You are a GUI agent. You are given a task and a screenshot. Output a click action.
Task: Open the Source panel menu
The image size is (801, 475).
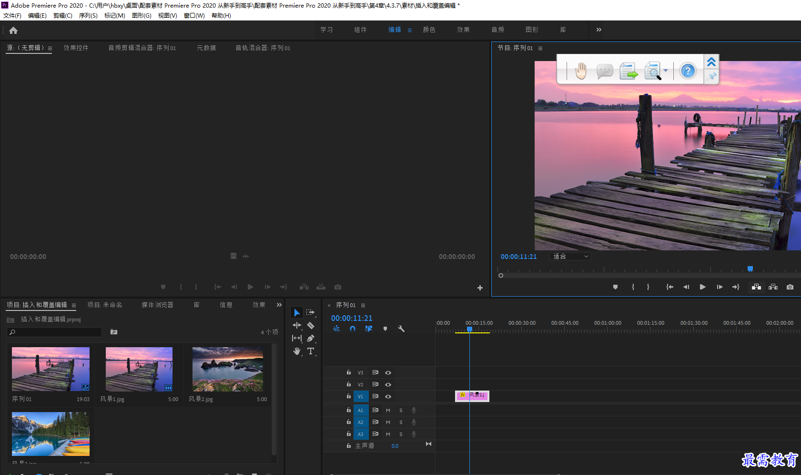[x=50, y=48]
